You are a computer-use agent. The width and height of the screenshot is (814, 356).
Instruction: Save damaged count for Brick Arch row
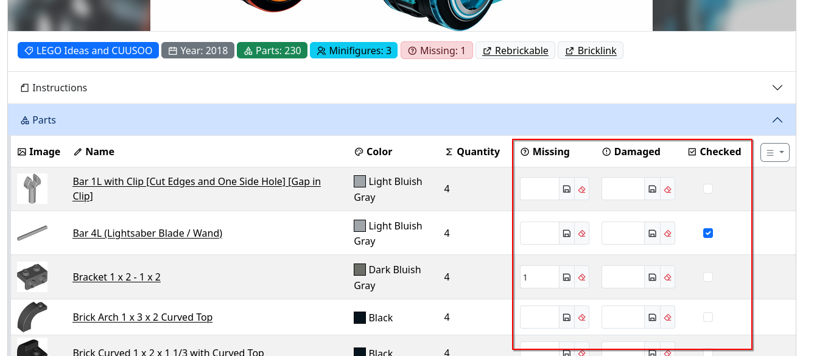click(x=653, y=317)
